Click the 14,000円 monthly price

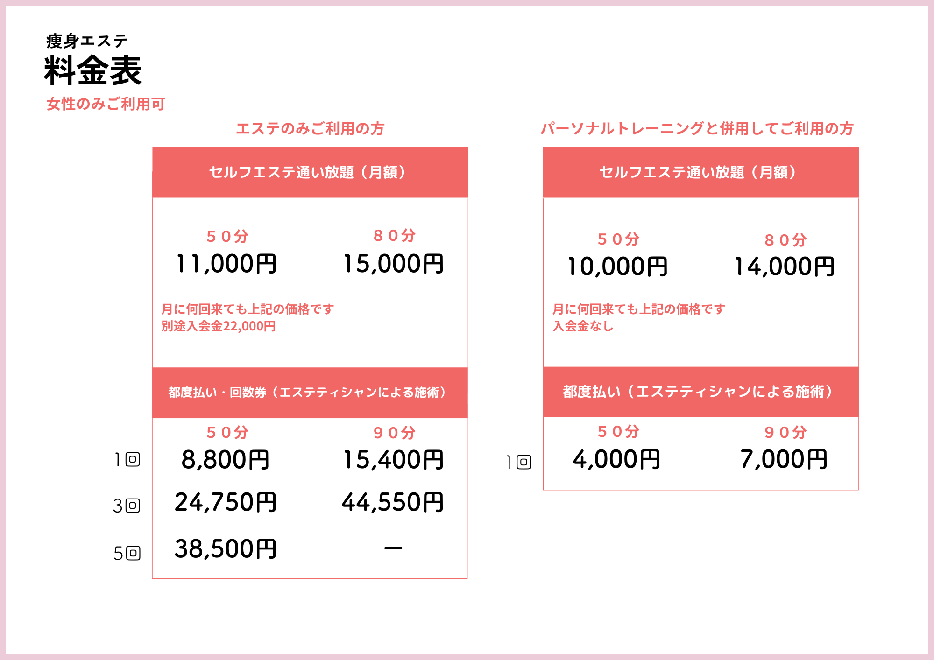(785, 267)
